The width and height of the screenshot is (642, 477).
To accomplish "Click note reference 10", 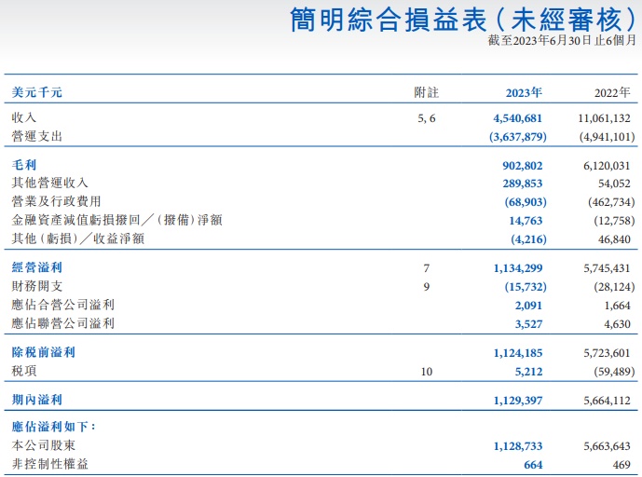I will click(427, 372).
